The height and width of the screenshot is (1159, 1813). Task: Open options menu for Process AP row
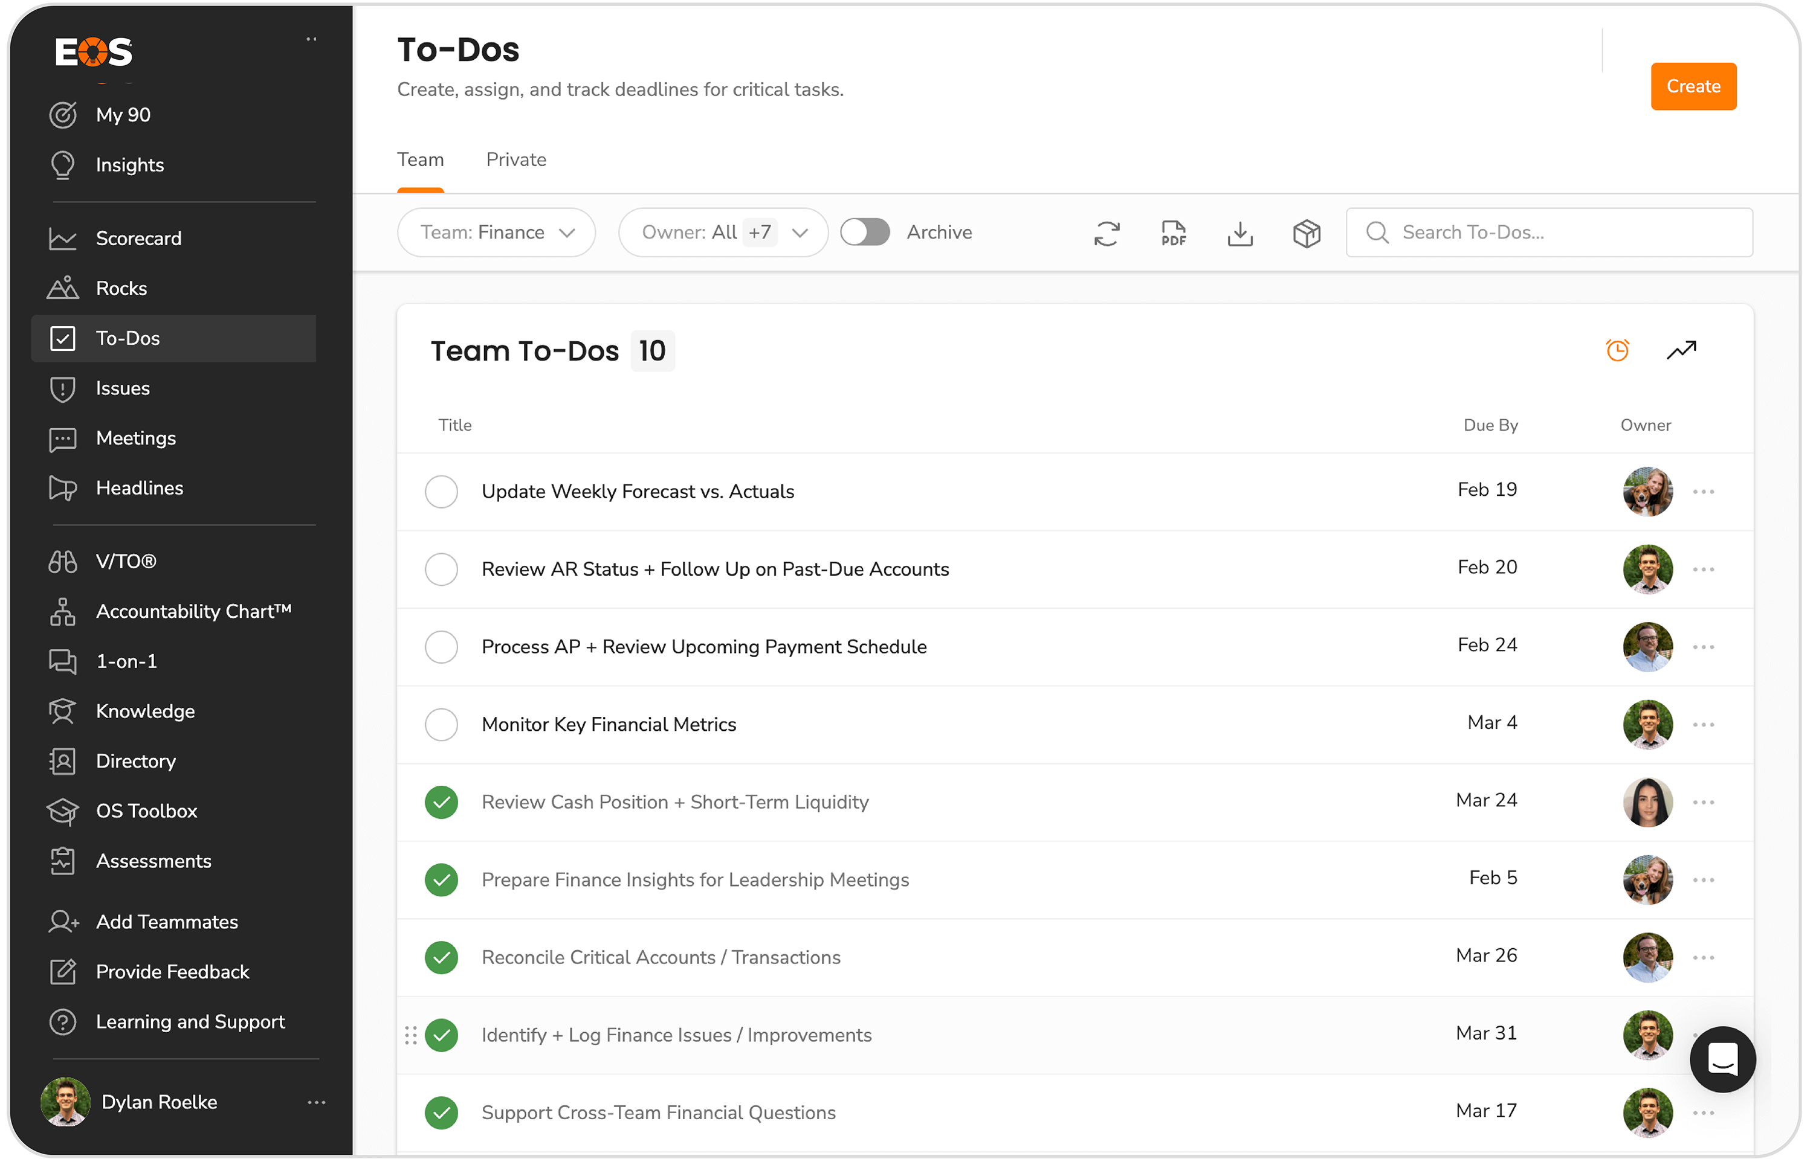[1704, 646]
